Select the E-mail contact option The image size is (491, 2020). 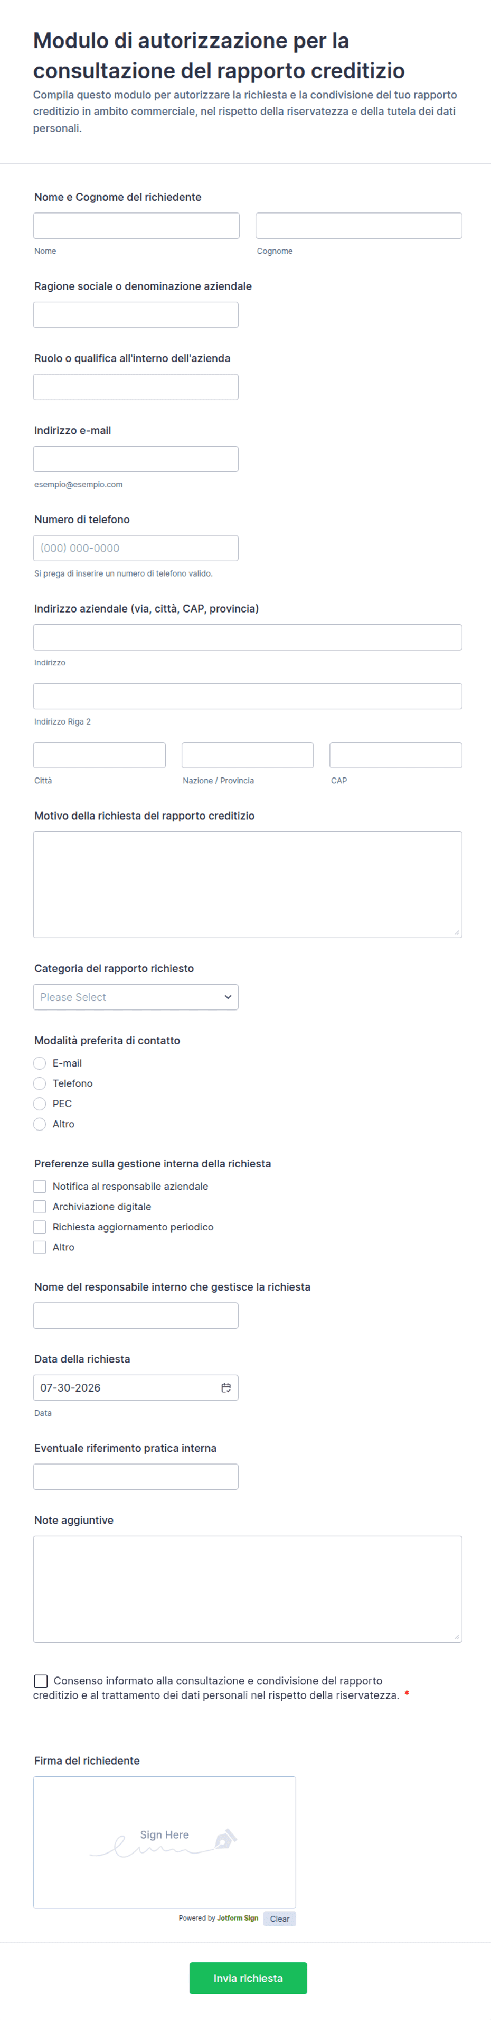(x=40, y=1063)
